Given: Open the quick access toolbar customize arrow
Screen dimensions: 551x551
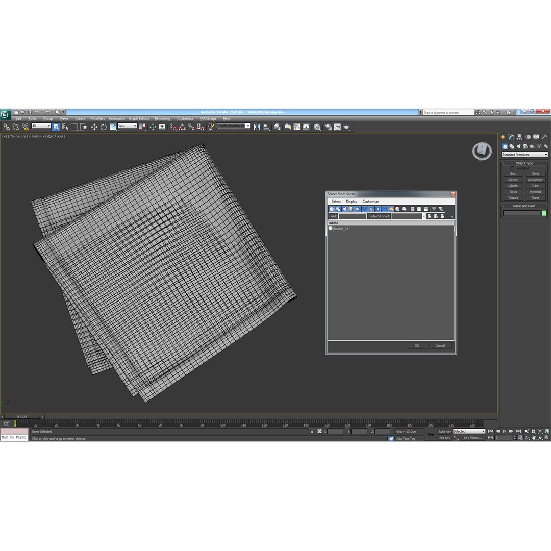Looking at the screenshot, I should click(x=64, y=112).
